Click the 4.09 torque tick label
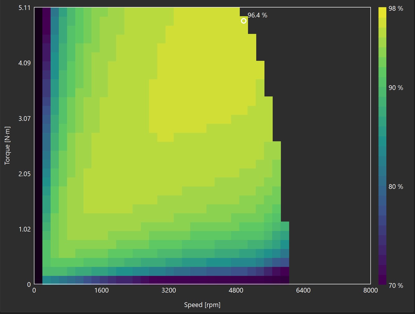This screenshot has width=415, height=314. [x=25, y=63]
